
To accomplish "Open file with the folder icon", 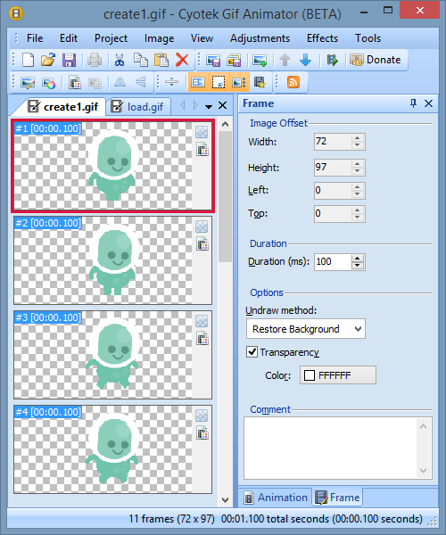I will coord(48,60).
